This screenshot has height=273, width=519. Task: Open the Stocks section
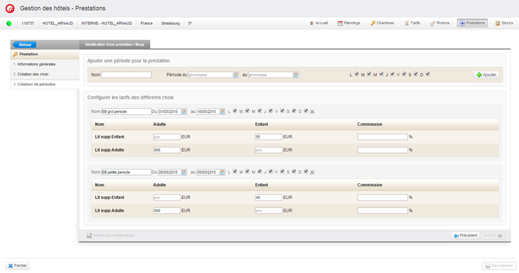(x=504, y=23)
